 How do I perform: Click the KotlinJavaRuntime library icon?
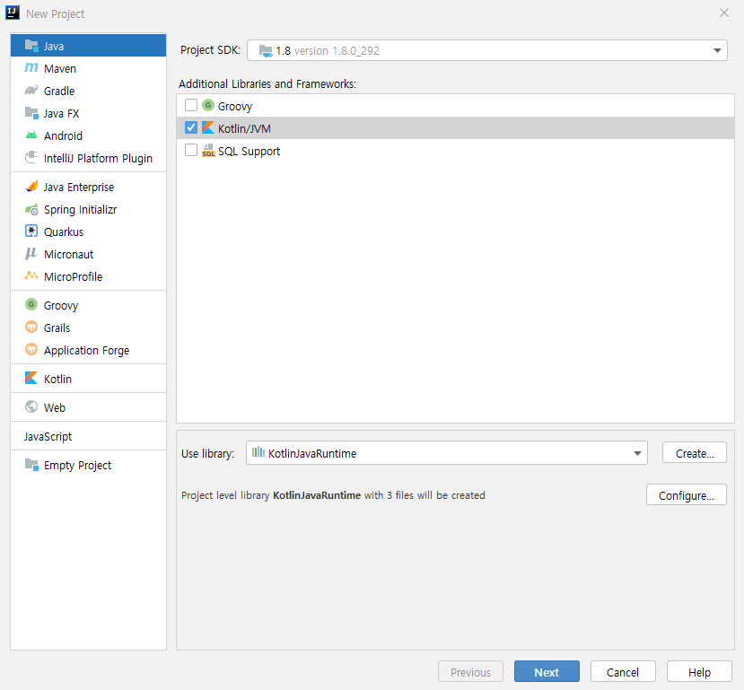coord(258,452)
